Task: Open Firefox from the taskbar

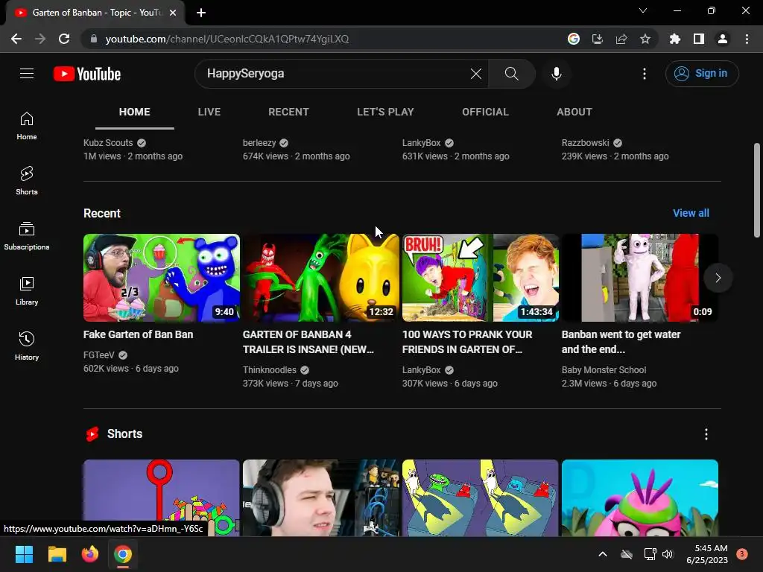Action: click(90, 554)
